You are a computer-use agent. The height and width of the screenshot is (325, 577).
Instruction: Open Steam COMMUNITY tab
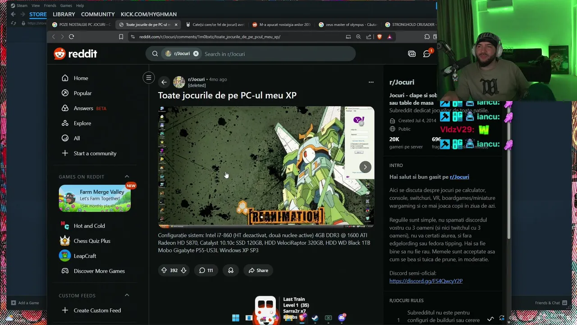click(x=98, y=14)
